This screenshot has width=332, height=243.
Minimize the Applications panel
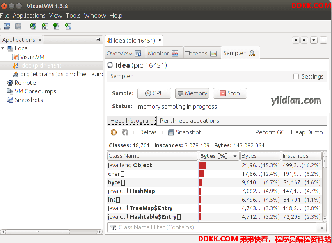pyautogui.click(x=98, y=39)
